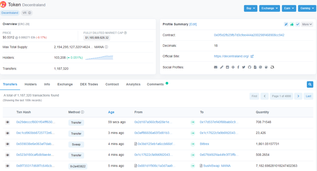Go to next page with right chevron
The image size is (317, 171).
click(298, 96)
